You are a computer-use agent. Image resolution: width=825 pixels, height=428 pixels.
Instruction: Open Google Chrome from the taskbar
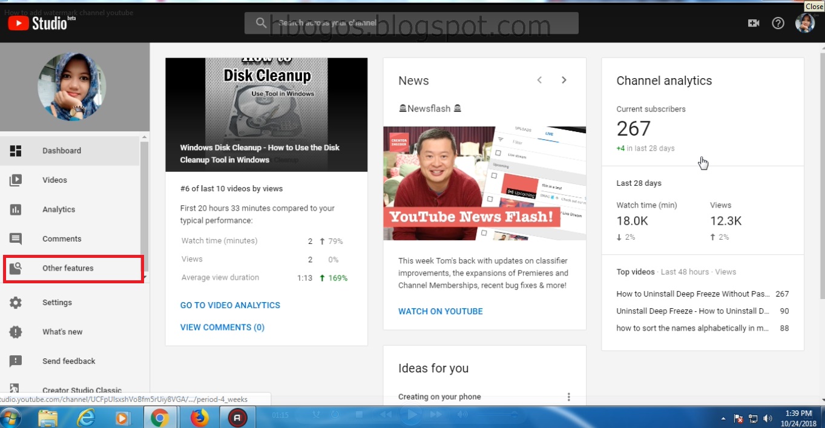(160, 417)
